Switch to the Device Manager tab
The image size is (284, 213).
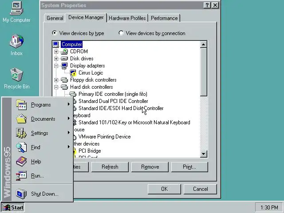pyautogui.click(x=86, y=17)
